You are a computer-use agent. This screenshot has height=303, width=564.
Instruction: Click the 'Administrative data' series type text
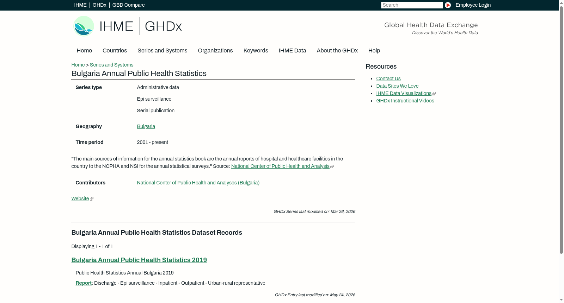pyautogui.click(x=158, y=87)
